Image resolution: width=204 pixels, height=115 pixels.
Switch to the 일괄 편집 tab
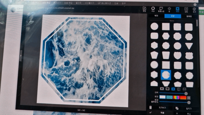tap(68, 3)
